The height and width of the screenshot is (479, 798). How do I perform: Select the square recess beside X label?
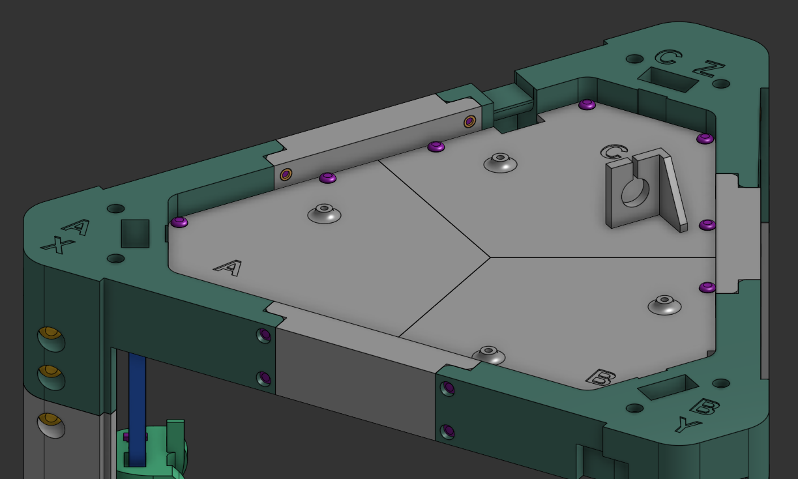point(135,233)
